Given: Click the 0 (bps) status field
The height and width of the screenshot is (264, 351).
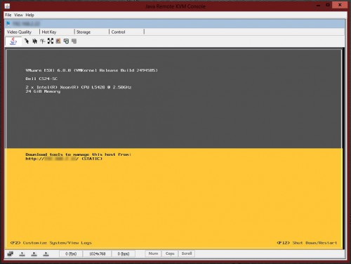Looking at the screenshot, I should point(124,253).
